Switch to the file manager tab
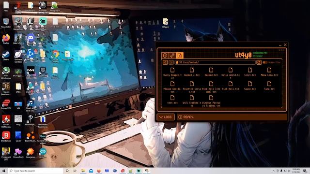Image resolution: width=310 pixels, height=174 pixels. click(x=180, y=56)
